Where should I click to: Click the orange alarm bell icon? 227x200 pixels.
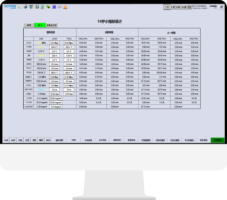(x=65, y=7)
